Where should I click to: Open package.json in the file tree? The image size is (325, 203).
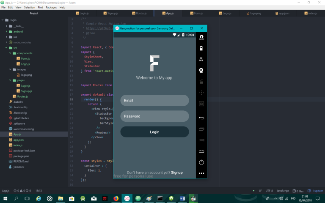coord(21,156)
